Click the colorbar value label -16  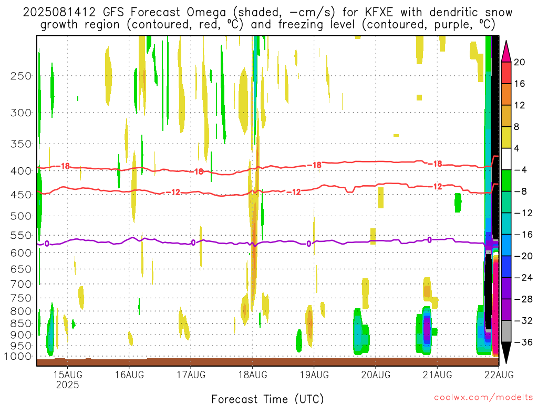pyautogui.click(x=523, y=235)
